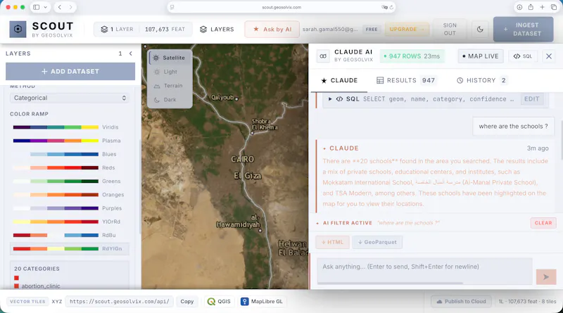Copy the vector tiles URL
Image resolution: width=563 pixels, height=313 pixels.
186,302
